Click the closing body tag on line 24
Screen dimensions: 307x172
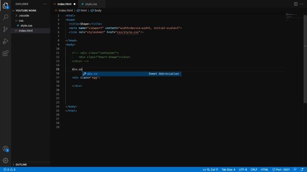71,107
